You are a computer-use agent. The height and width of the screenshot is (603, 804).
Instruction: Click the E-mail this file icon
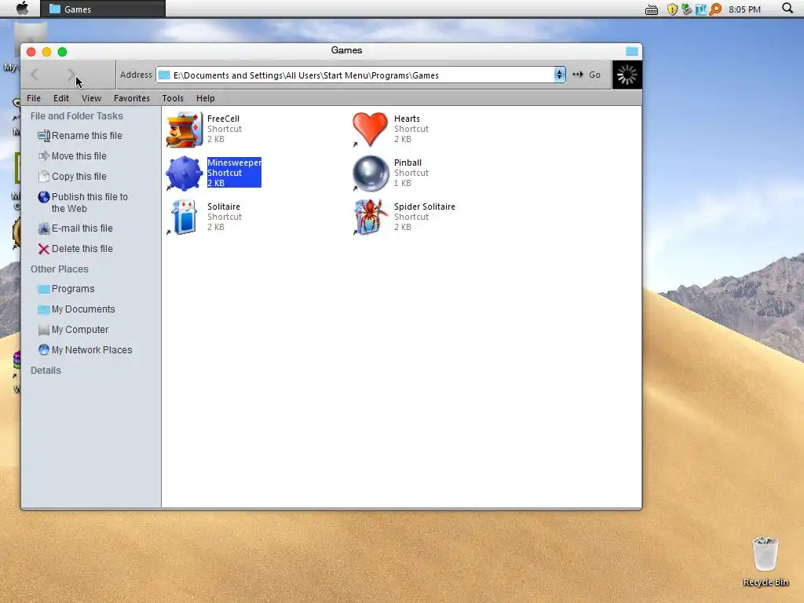pyautogui.click(x=44, y=228)
